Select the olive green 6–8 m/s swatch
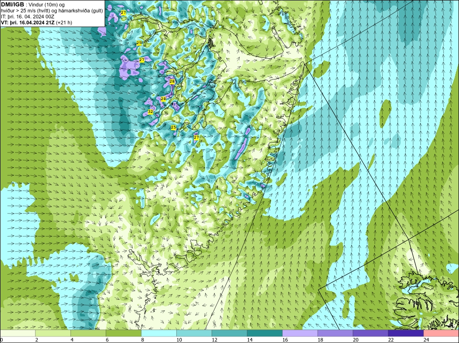This screenshot has height=343, width=459. [123, 333]
